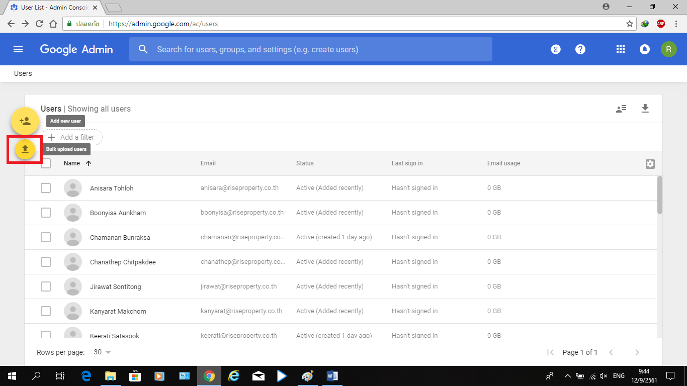Image resolution: width=687 pixels, height=386 pixels.
Task: Open the Help question mark icon
Action: 580,49
